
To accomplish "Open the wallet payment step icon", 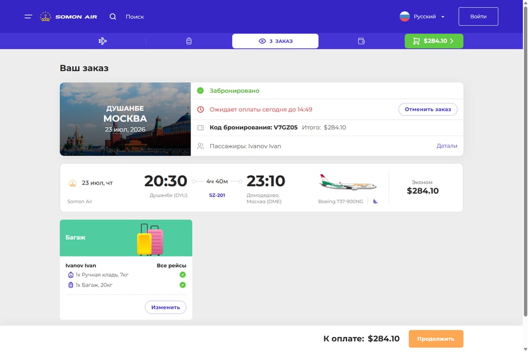I will [361, 41].
